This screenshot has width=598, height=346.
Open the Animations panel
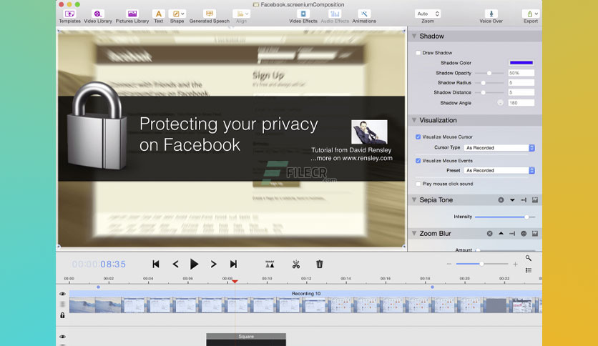pyautogui.click(x=364, y=16)
